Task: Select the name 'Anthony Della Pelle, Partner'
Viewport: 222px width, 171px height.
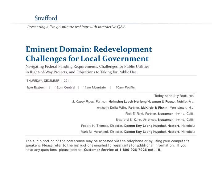Action: pos(118,107)
